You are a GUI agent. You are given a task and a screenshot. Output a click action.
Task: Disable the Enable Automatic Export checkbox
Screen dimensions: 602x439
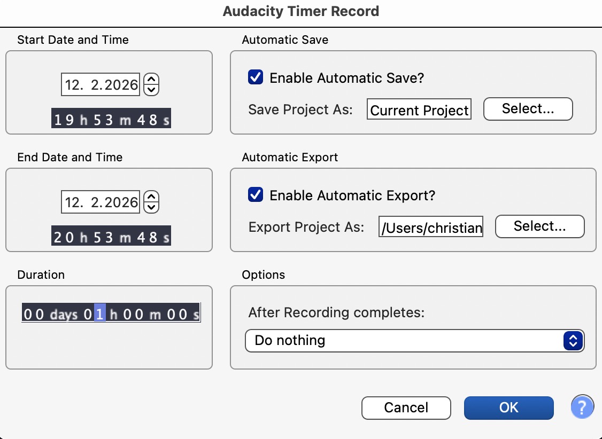click(256, 195)
